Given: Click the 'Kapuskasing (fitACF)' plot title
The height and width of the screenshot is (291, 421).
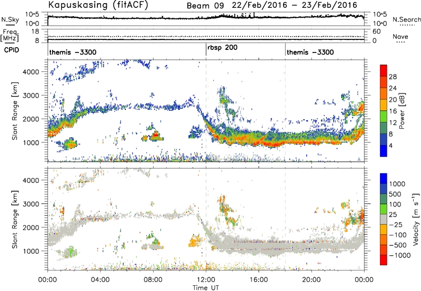Looking at the screenshot, I should pyautogui.click(x=98, y=5).
